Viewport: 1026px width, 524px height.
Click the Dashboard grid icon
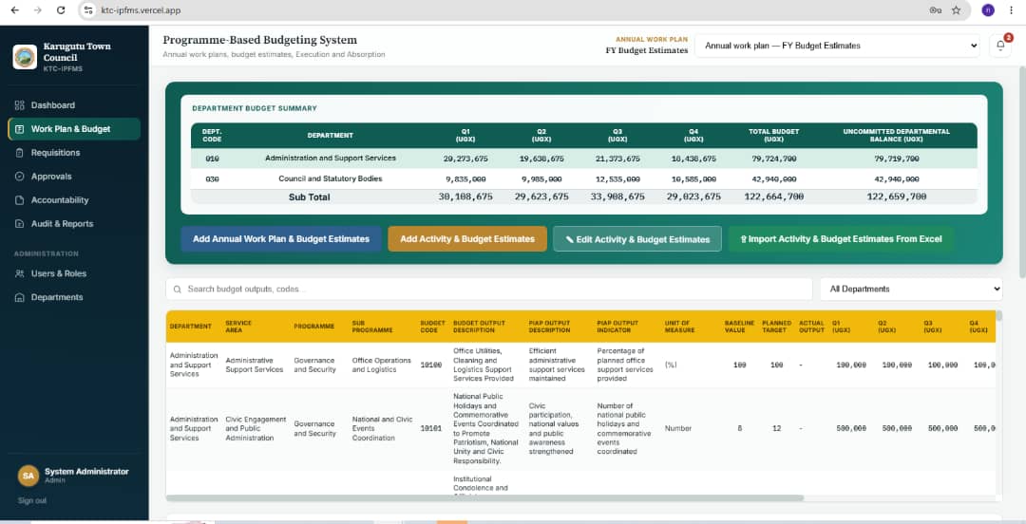(x=19, y=105)
